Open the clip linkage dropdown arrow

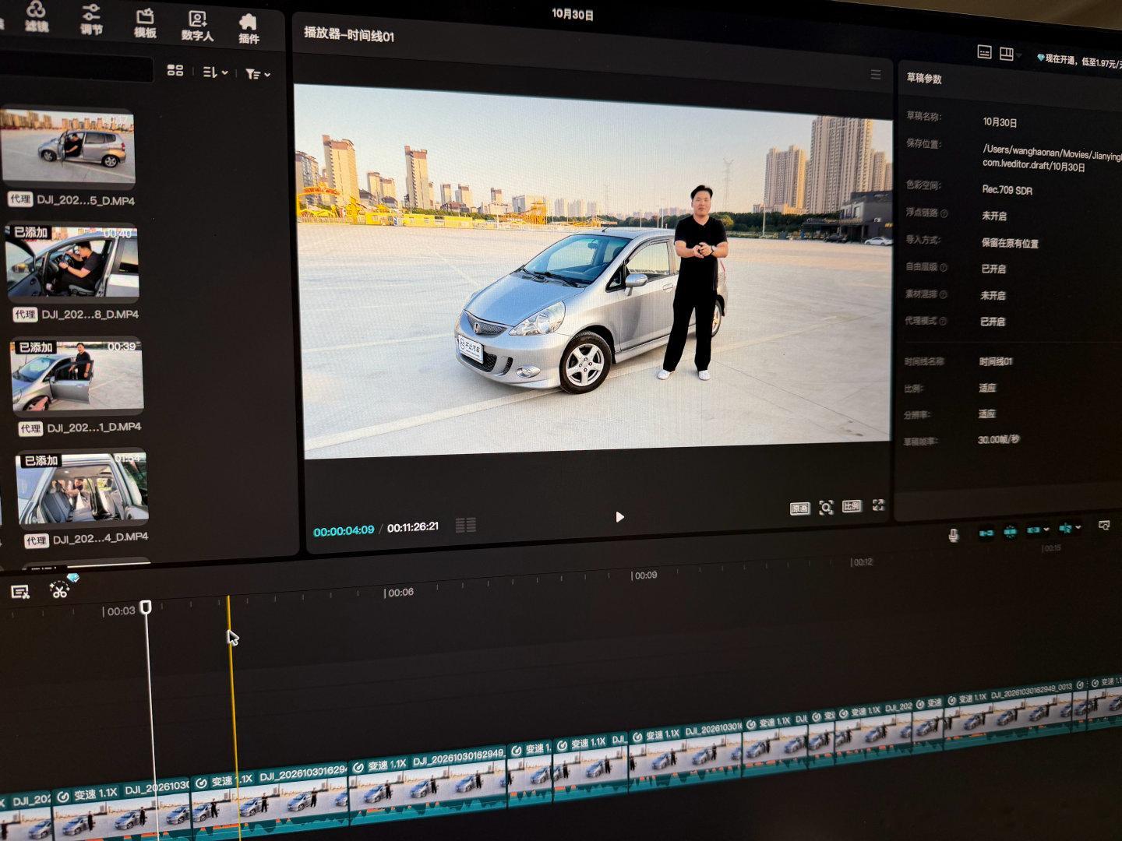pyautogui.click(x=1046, y=530)
